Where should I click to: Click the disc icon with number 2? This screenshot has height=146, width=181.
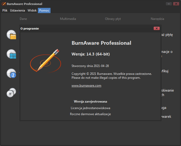click(11, 73)
